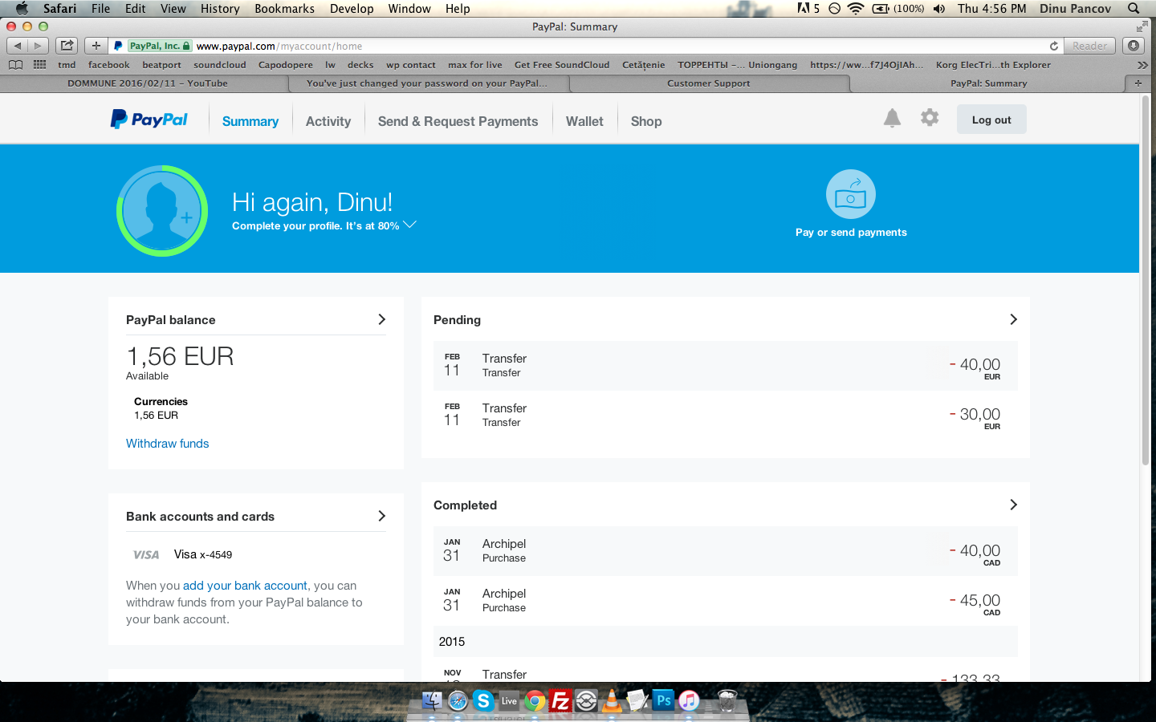
Task: Expand the Pending transactions arrow
Action: [x=1013, y=319]
